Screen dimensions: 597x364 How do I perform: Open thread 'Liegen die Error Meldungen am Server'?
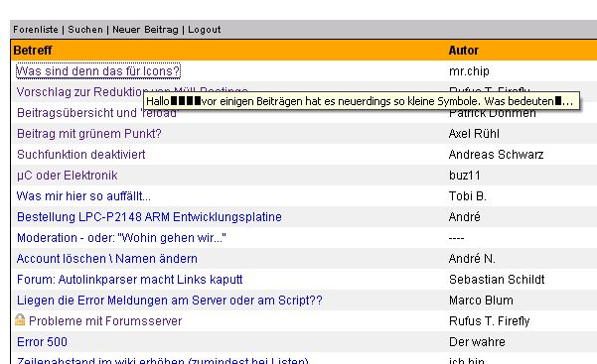pyautogui.click(x=170, y=301)
